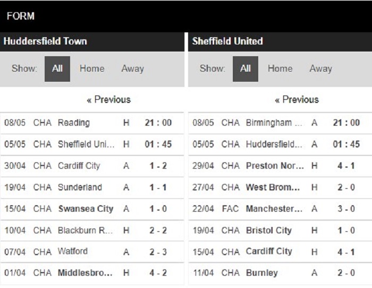Load Previous matches for Sheffield United
The height and width of the screenshot is (288, 372).
[x=297, y=100]
